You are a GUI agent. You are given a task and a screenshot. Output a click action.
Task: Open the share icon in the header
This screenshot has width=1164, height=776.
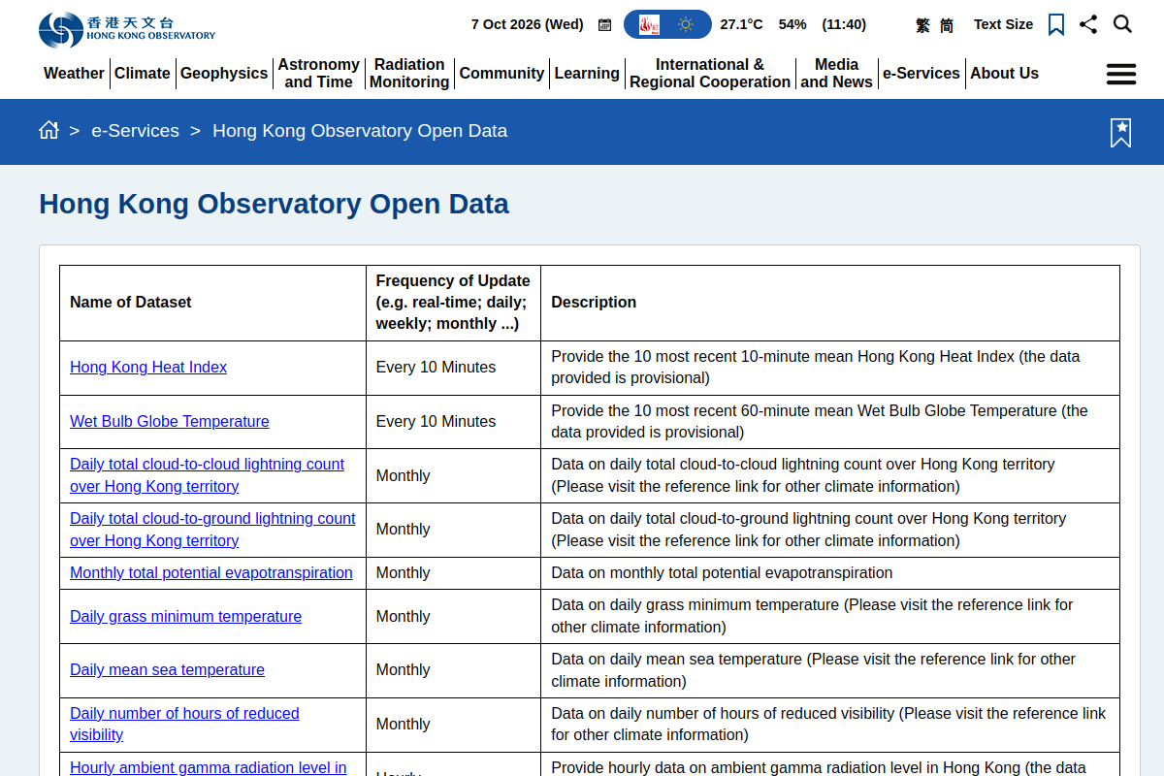click(1088, 24)
